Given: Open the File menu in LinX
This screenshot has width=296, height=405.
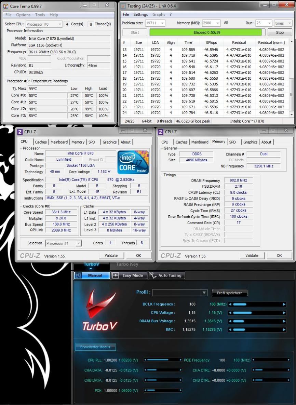Looking at the screenshot, I should [x=126, y=14].
